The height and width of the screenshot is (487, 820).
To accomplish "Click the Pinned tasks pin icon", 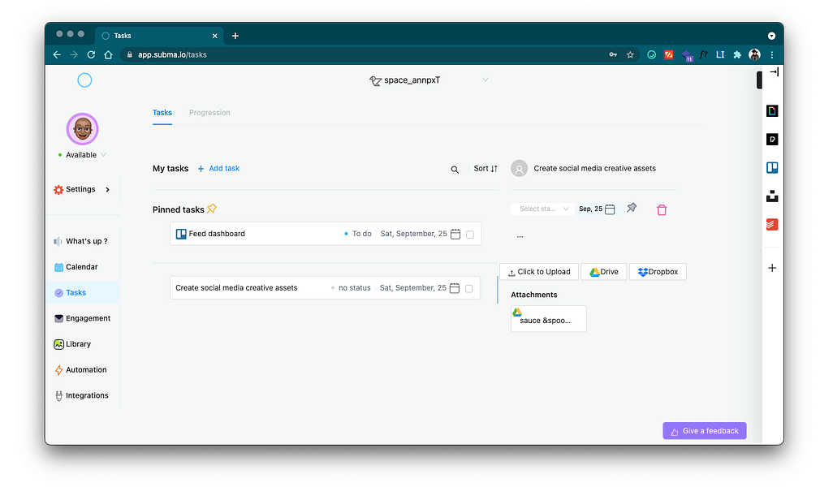I will pos(212,209).
